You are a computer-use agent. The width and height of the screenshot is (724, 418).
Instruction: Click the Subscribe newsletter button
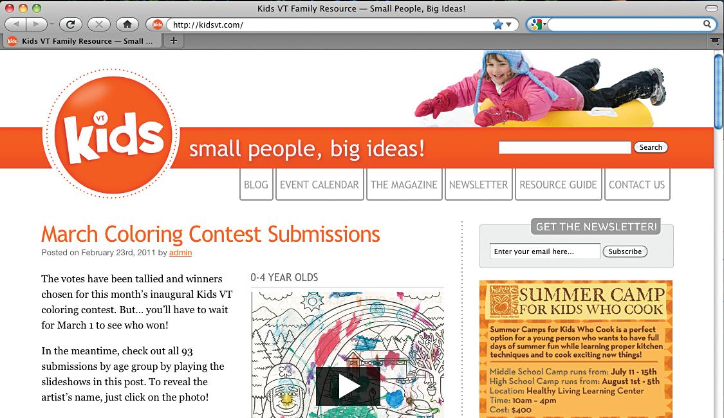[625, 251]
